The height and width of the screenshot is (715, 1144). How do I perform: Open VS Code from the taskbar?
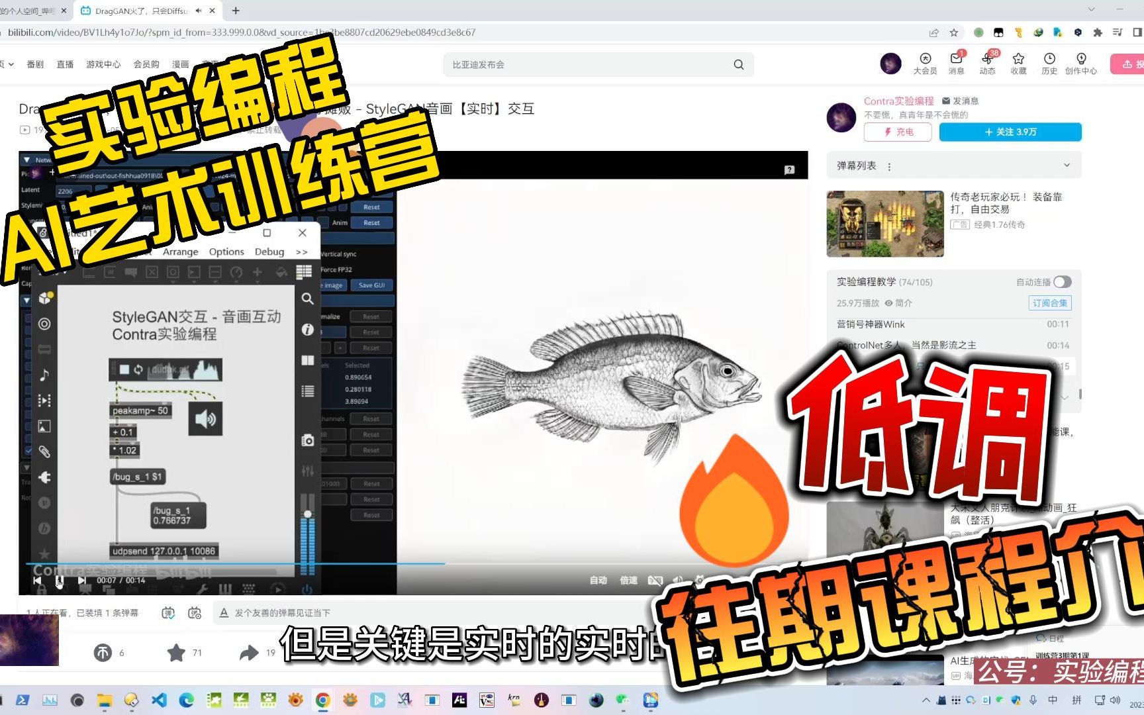click(159, 700)
